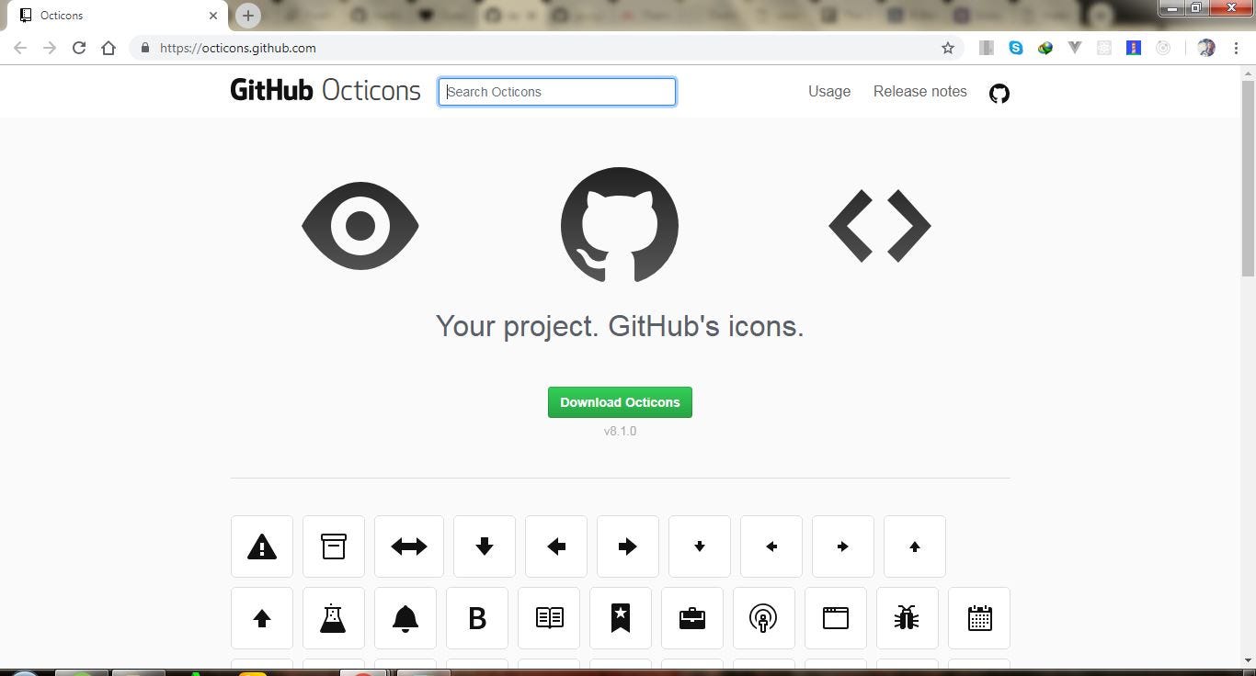The width and height of the screenshot is (1256, 676).
Task: Open the Chrome profile avatar
Action: coord(1206,48)
